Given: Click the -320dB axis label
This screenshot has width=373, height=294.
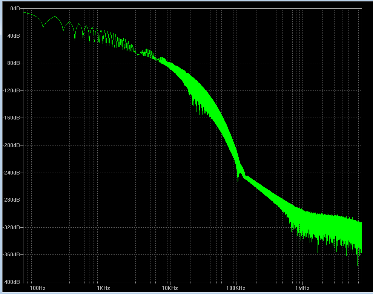Looking at the screenshot, I should (x=11, y=227).
